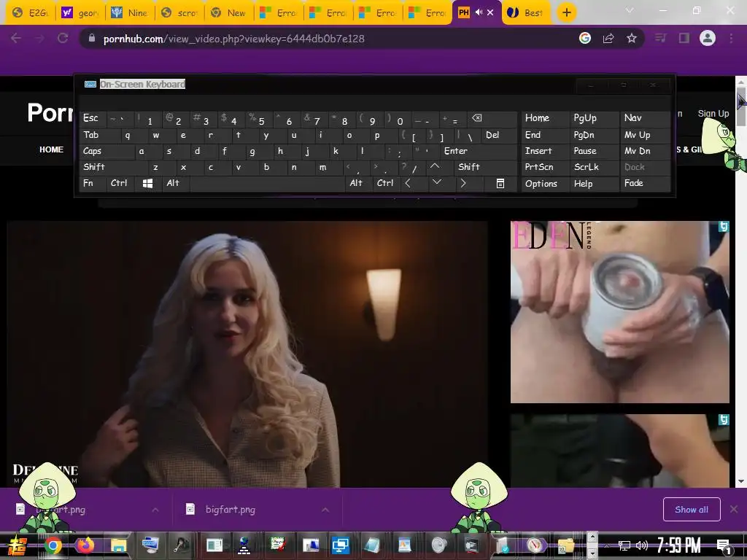Click the Google icon in the address bar
The height and width of the screenshot is (560, 747).
pyautogui.click(x=585, y=39)
